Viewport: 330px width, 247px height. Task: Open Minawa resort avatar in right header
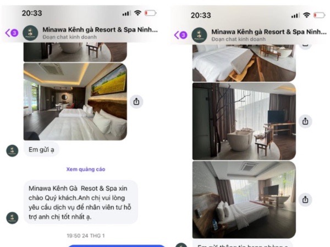199,35
